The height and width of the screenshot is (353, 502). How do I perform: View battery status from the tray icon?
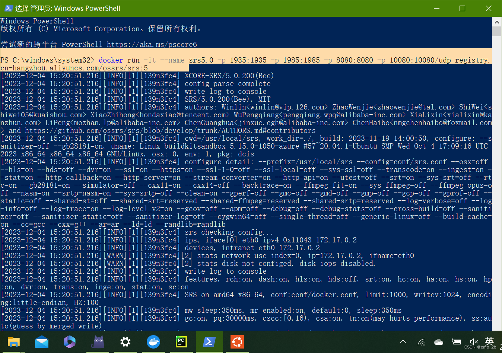point(456,342)
